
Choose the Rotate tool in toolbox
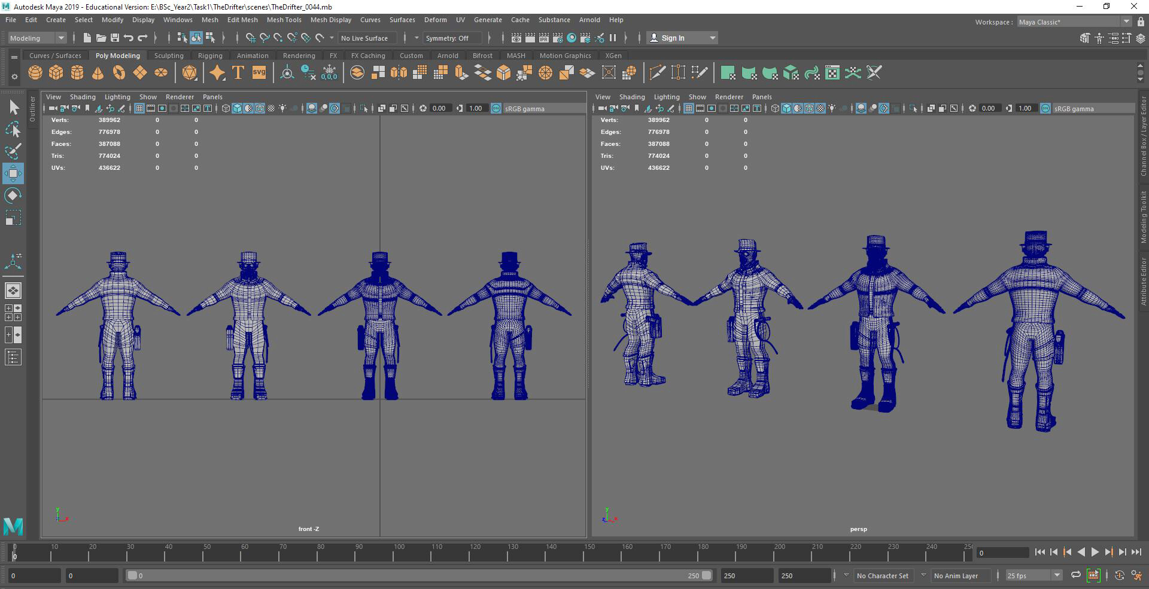coord(13,196)
